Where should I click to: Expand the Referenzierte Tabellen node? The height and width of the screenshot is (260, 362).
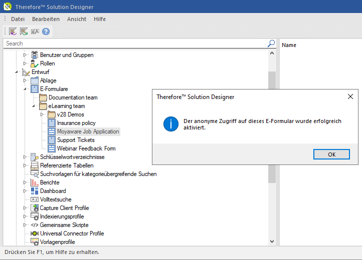pos(25,165)
